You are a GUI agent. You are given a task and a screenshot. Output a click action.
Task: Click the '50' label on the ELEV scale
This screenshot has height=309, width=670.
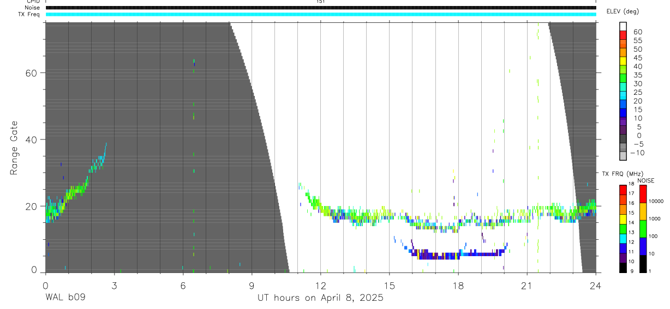tap(637, 50)
